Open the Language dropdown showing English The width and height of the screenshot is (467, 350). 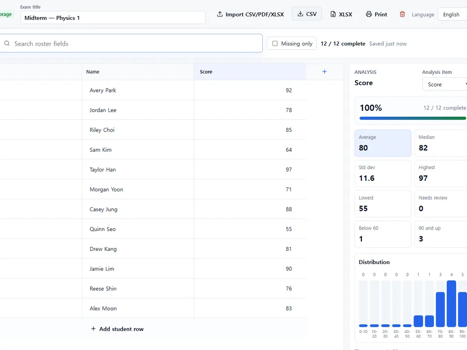(x=452, y=14)
